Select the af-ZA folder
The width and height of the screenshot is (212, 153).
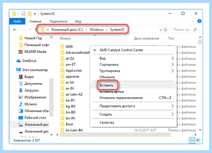tap(67, 59)
